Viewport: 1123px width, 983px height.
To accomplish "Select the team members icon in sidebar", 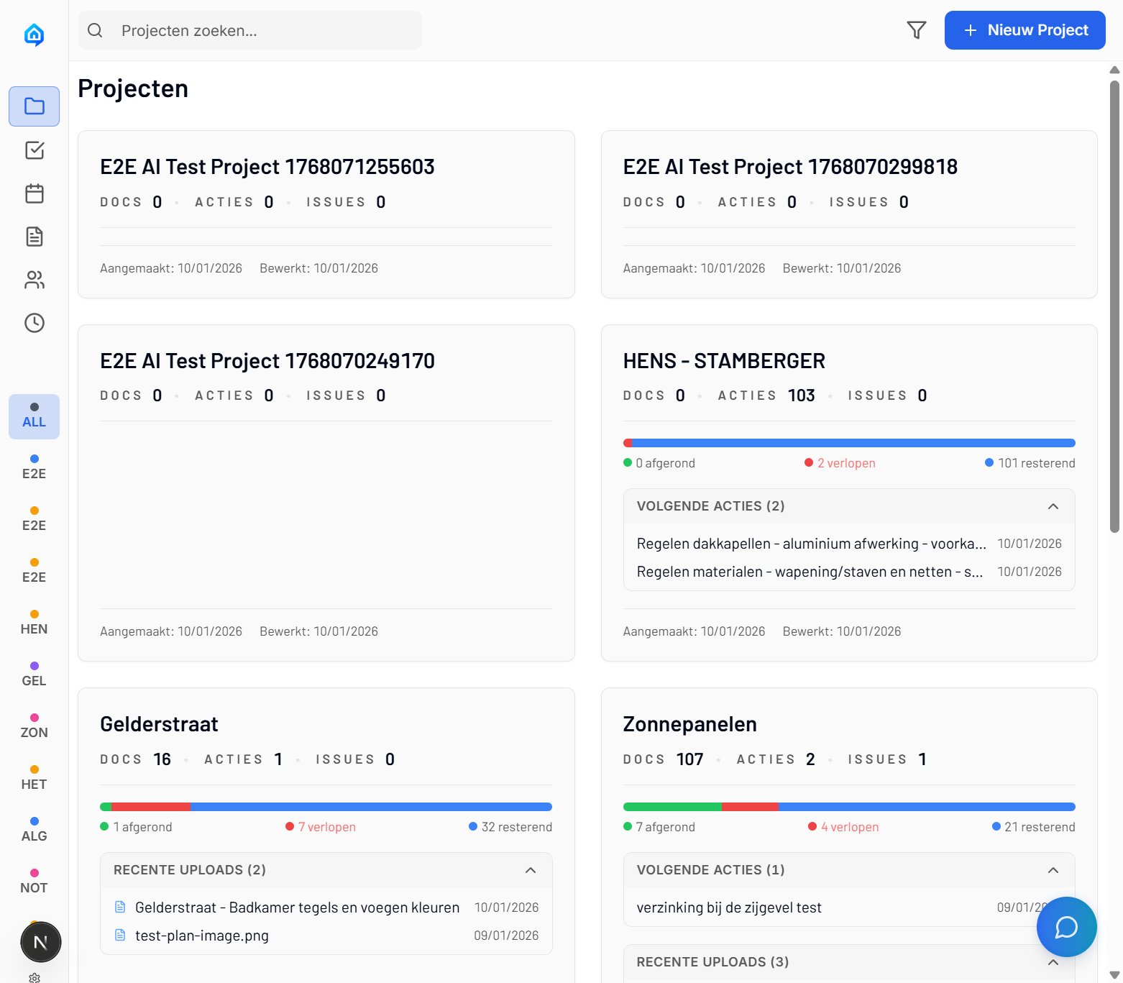I will (x=34, y=280).
